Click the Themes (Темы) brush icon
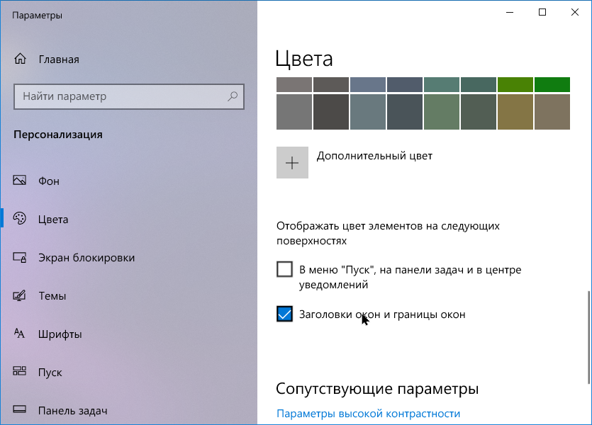592x425 pixels. [x=20, y=296]
